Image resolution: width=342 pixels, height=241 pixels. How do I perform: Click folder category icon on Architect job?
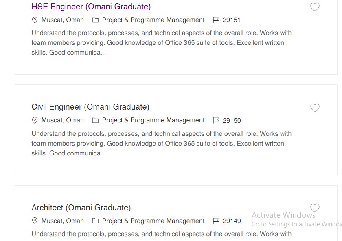pyautogui.click(x=95, y=221)
